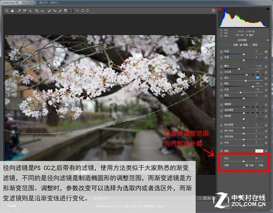Click the 羽化 Feather value field
The width and height of the screenshot is (273, 213).
click(257, 158)
